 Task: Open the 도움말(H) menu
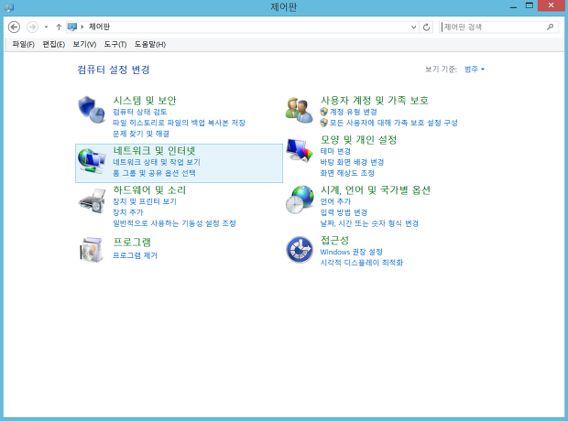(150, 44)
